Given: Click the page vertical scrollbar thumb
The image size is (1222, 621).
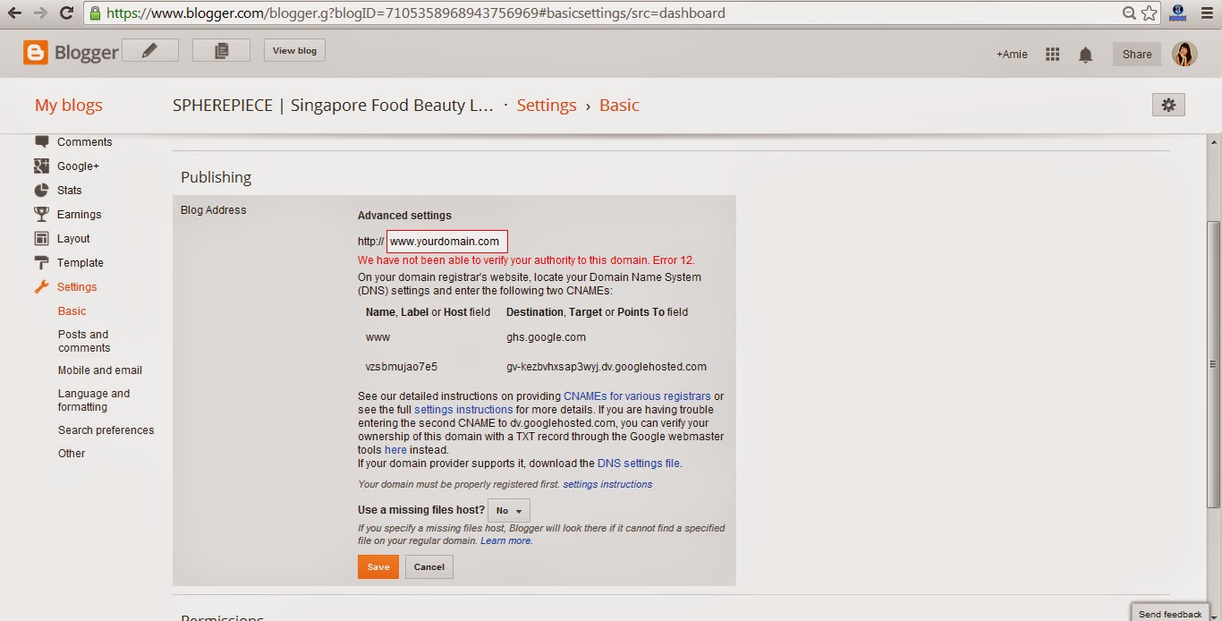Looking at the screenshot, I should point(1214,364).
